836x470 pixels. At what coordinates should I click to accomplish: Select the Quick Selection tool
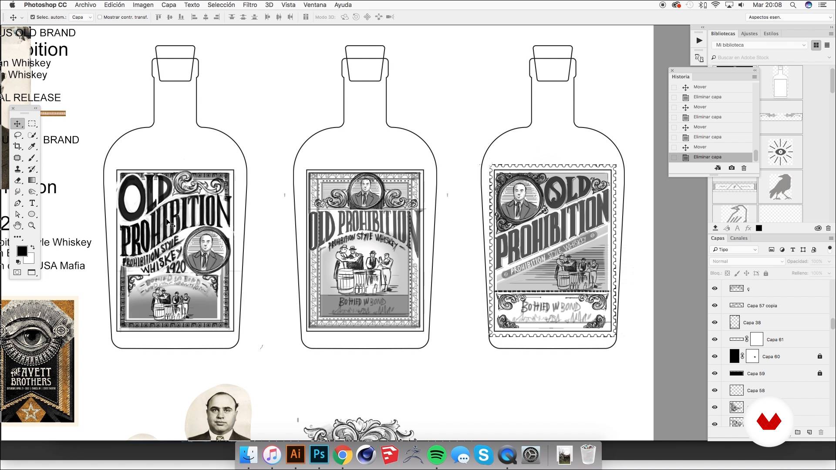tap(32, 135)
